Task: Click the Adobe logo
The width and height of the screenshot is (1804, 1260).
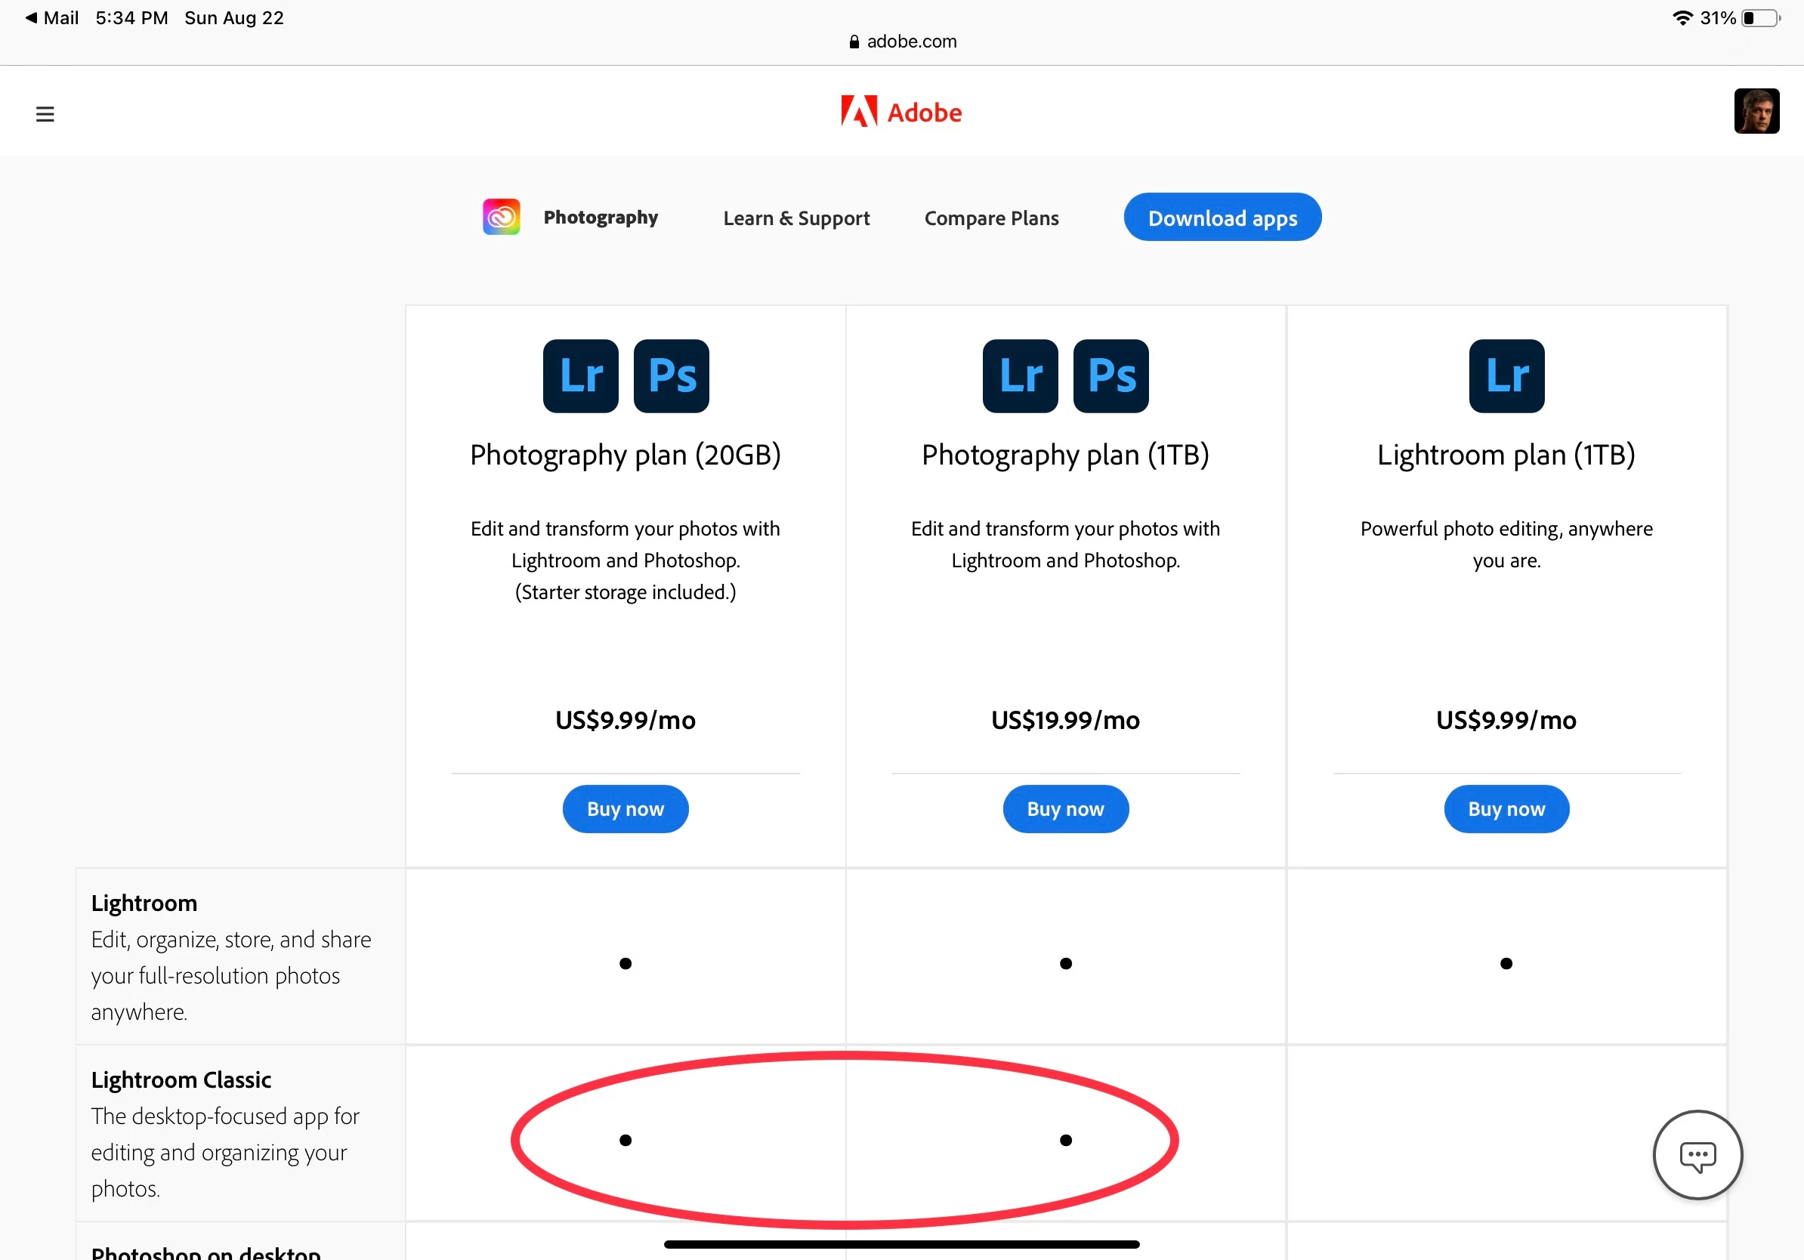Action: click(901, 113)
